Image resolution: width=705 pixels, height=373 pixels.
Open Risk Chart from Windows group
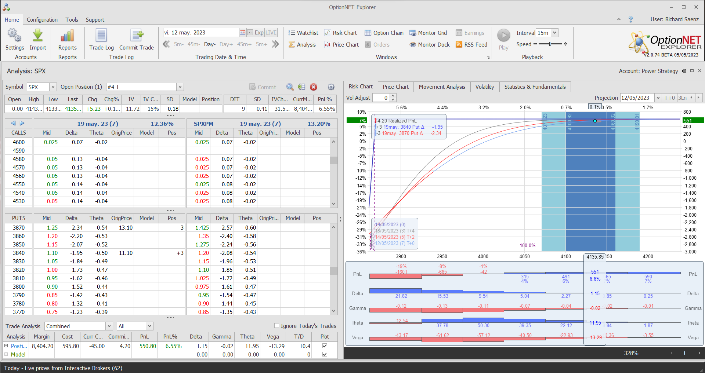coord(340,33)
